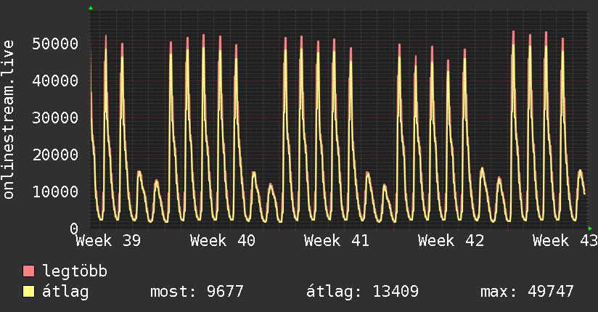Viewport: 598px width, 312px height.
Task: Click the átlag: 13409 statistic
Action: click(362, 292)
